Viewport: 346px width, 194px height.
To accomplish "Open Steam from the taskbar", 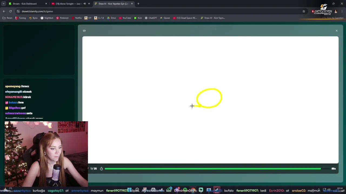I will pyautogui.click(x=217, y=190).
